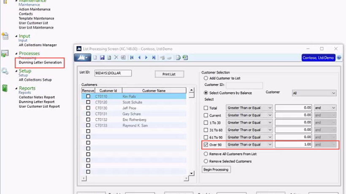The image size is (346, 194).
Task: Collapse the Processes section in navigation
Action: click(x=16, y=53)
